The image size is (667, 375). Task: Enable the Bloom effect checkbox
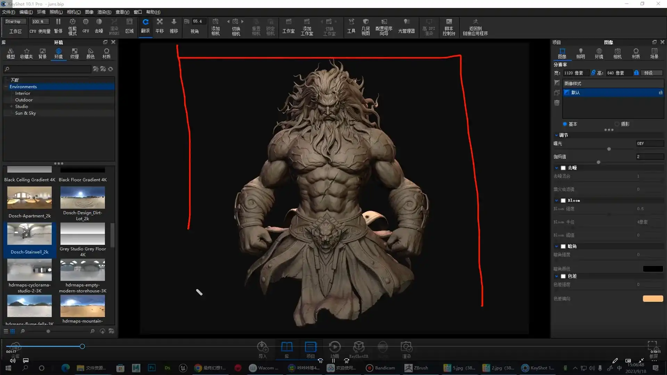click(563, 200)
